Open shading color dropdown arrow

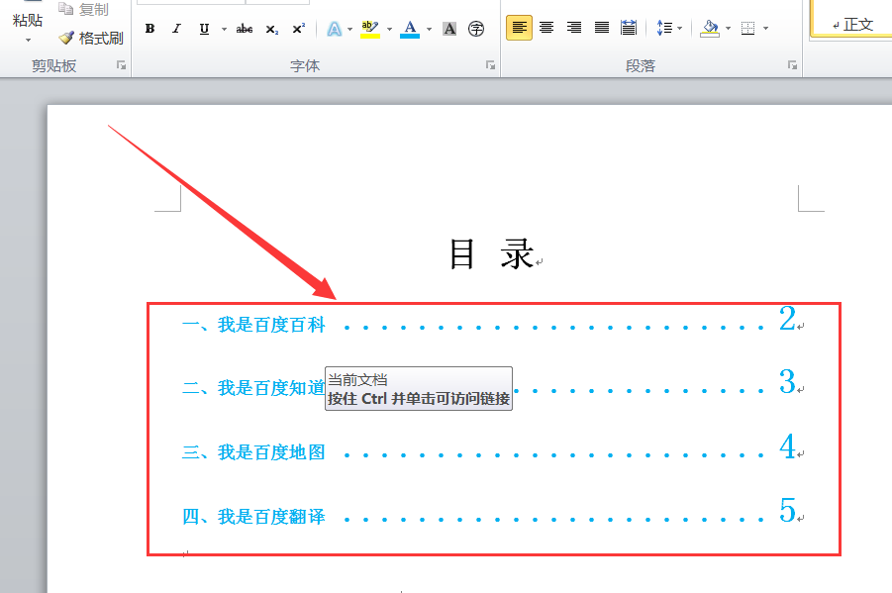(x=729, y=28)
